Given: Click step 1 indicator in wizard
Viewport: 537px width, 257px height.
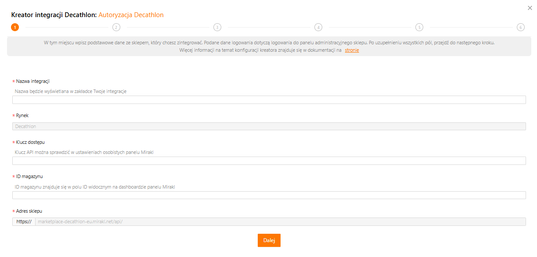Looking at the screenshot, I should point(15,27).
